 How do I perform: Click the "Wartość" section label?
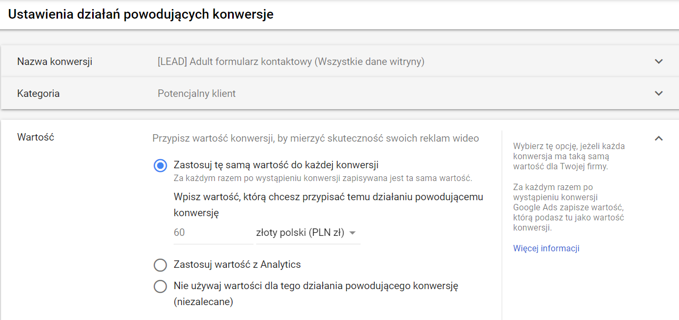pos(36,137)
